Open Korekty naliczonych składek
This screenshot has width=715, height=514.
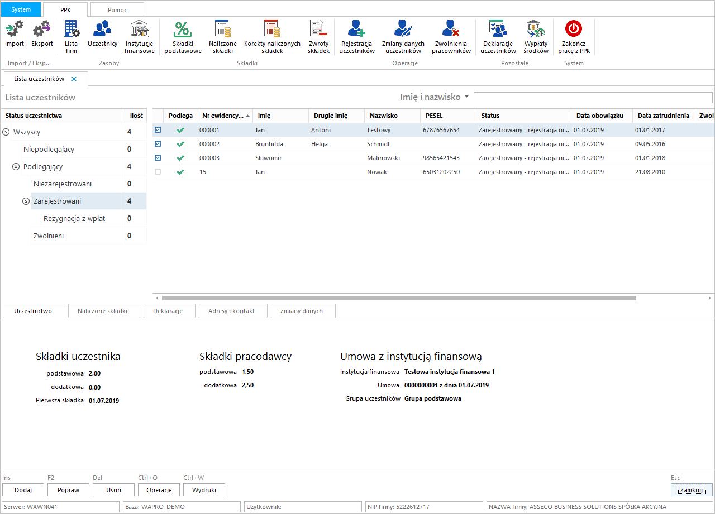click(272, 37)
